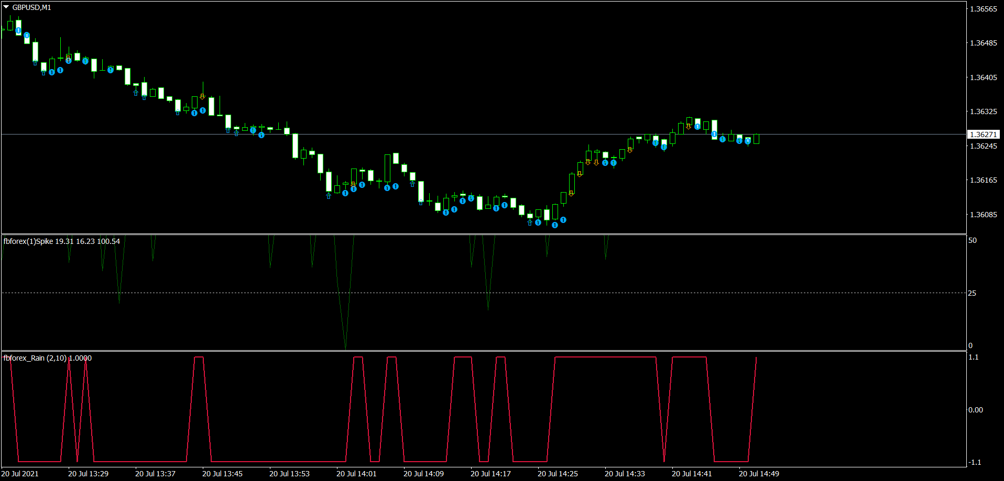This screenshot has height=481, width=1004.
Task: Click the orange down arrow at the rally's highest candle
Action: (x=689, y=126)
